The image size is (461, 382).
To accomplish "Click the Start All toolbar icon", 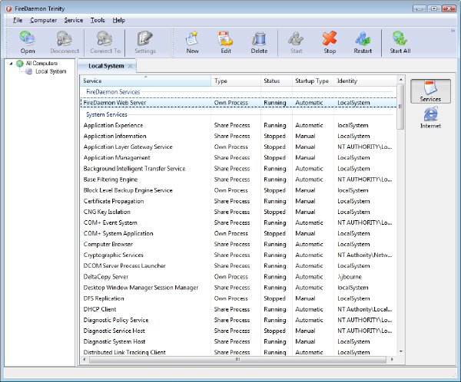I will tap(400, 43).
